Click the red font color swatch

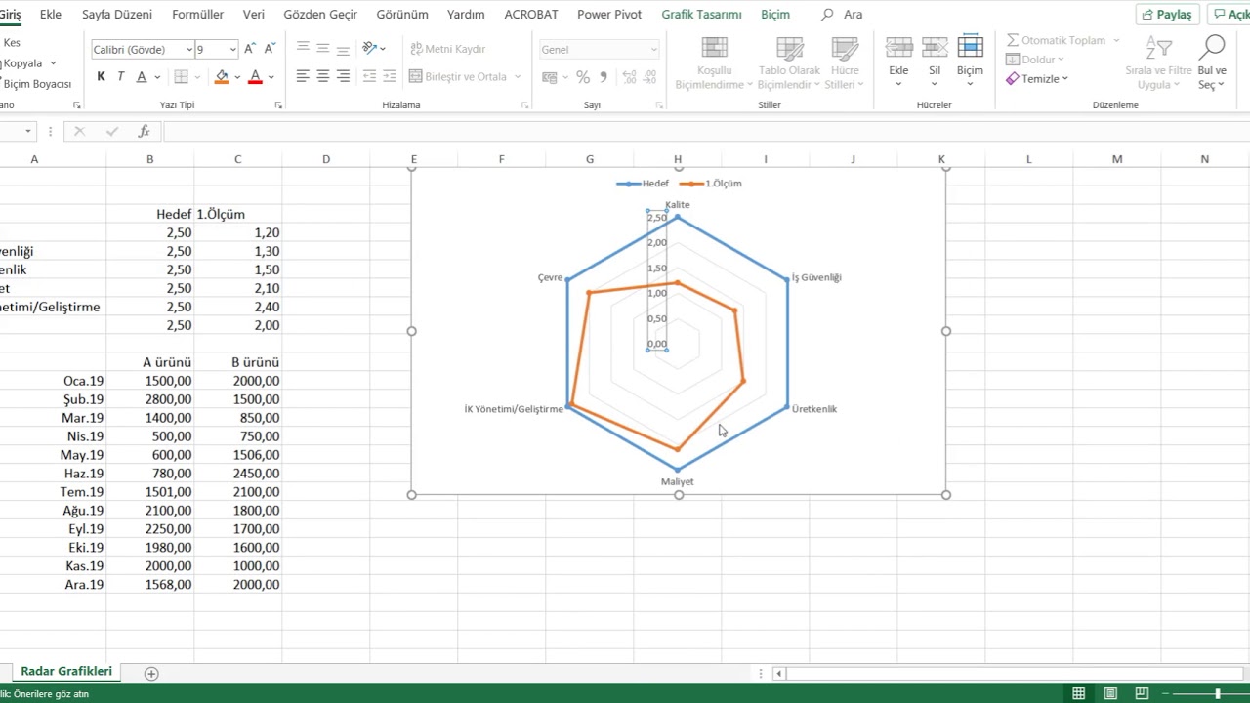[255, 77]
